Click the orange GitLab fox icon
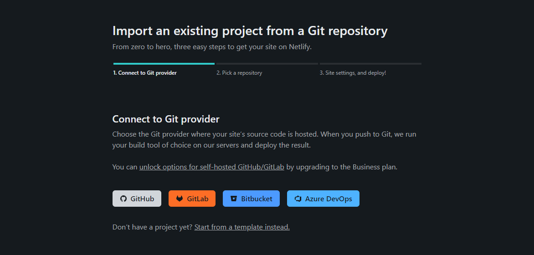The width and height of the screenshot is (534, 255). (x=180, y=199)
